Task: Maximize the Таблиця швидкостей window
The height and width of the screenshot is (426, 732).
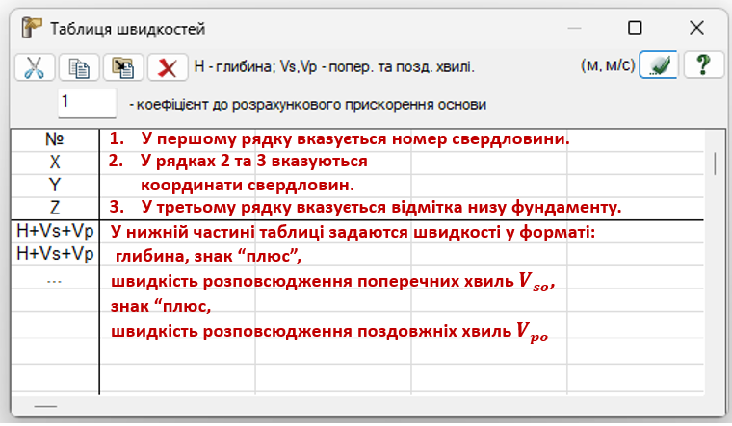Action: (x=635, y=28)
